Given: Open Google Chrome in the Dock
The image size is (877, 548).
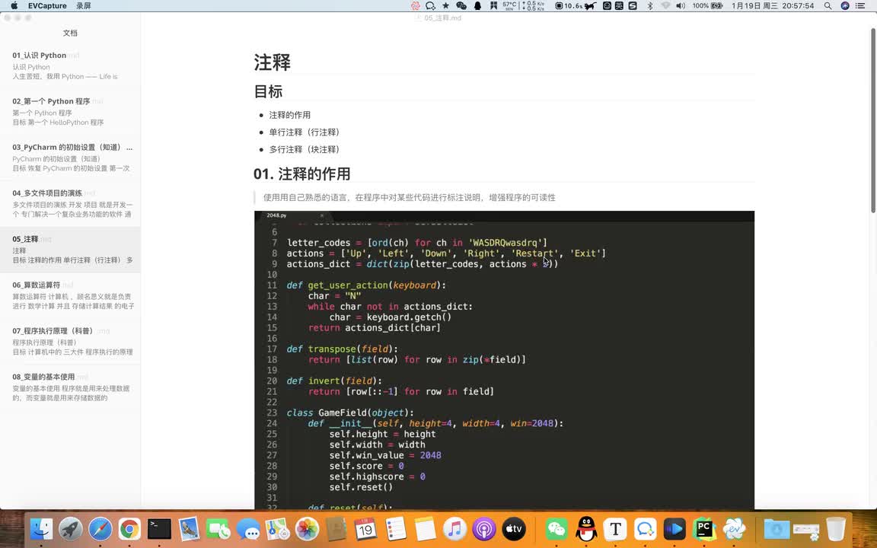Looking at the screenshot, I should tap(129, 528).
